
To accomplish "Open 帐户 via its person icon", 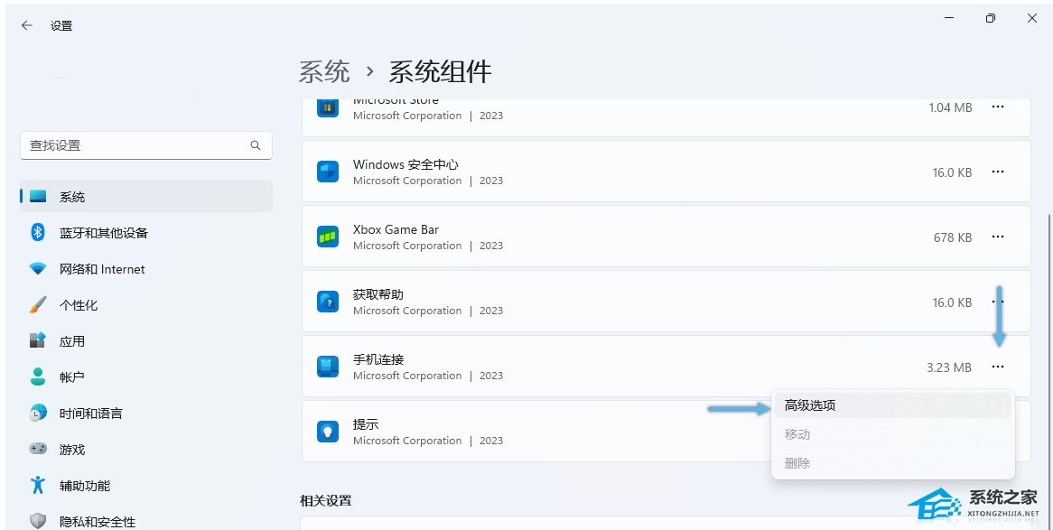I will click(38, 377).
